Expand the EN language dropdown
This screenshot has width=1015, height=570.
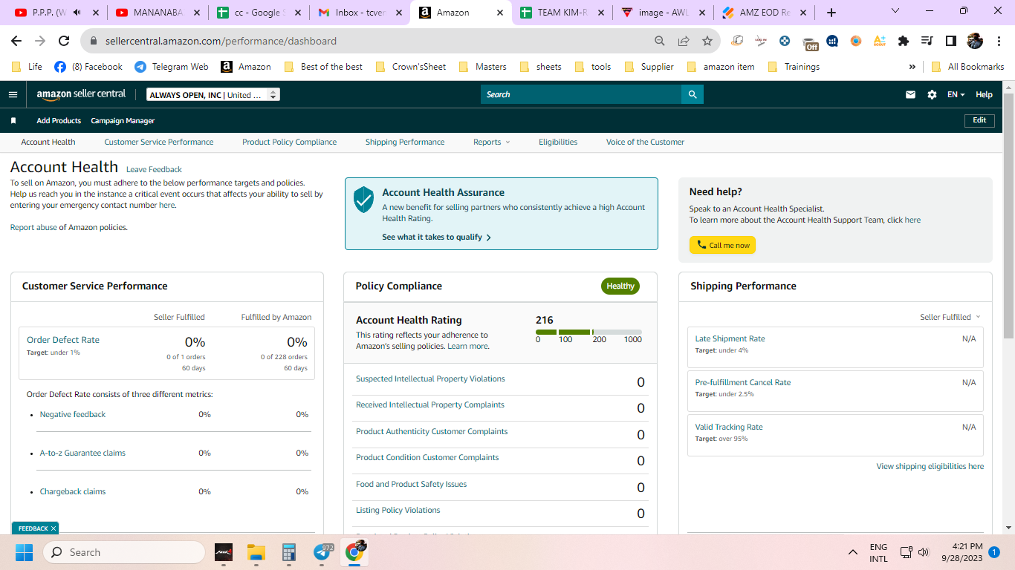(956, 94)
